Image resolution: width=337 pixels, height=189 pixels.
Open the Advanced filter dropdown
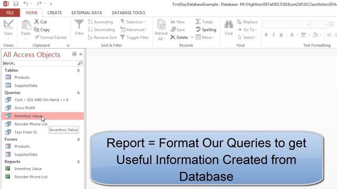tap(134, 29)
